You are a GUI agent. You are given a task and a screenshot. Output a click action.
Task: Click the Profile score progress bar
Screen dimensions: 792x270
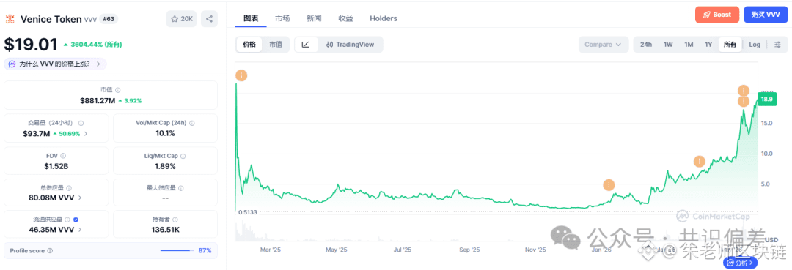(176, 250)
